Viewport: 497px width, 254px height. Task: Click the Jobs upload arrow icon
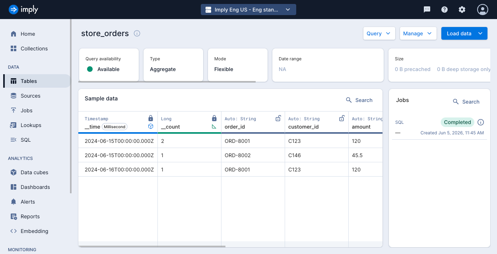click(14, 110)
